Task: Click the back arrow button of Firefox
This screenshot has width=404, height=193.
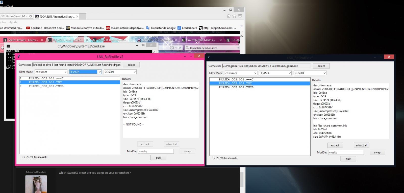Action: 2,48
